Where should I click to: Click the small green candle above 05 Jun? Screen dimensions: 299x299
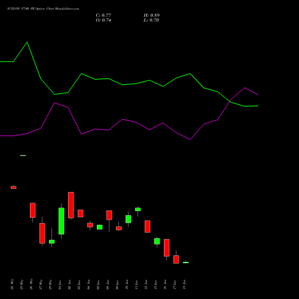(100, 227)
